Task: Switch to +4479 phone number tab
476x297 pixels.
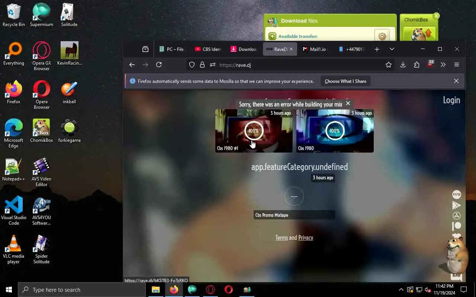Action: 351,49
